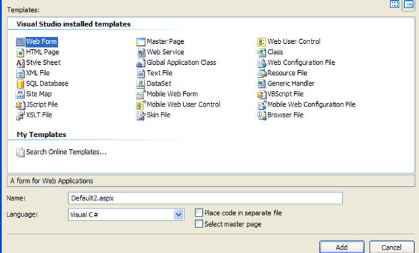Screen dimensions: 419x253
Task: Select the Class template icon
Action: [262, 53]
